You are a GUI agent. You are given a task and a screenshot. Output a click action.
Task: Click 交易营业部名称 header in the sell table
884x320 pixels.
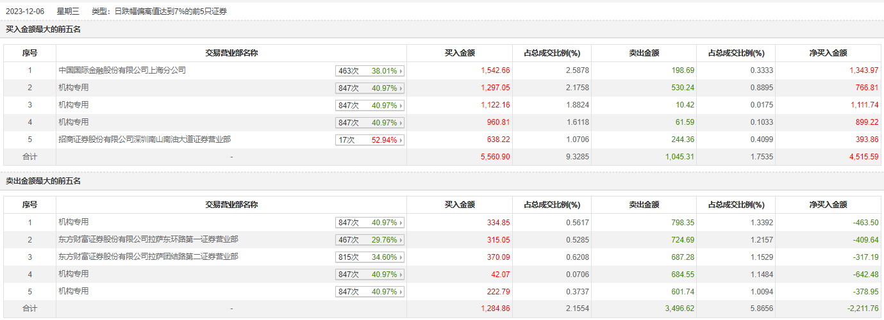point(231,205)
